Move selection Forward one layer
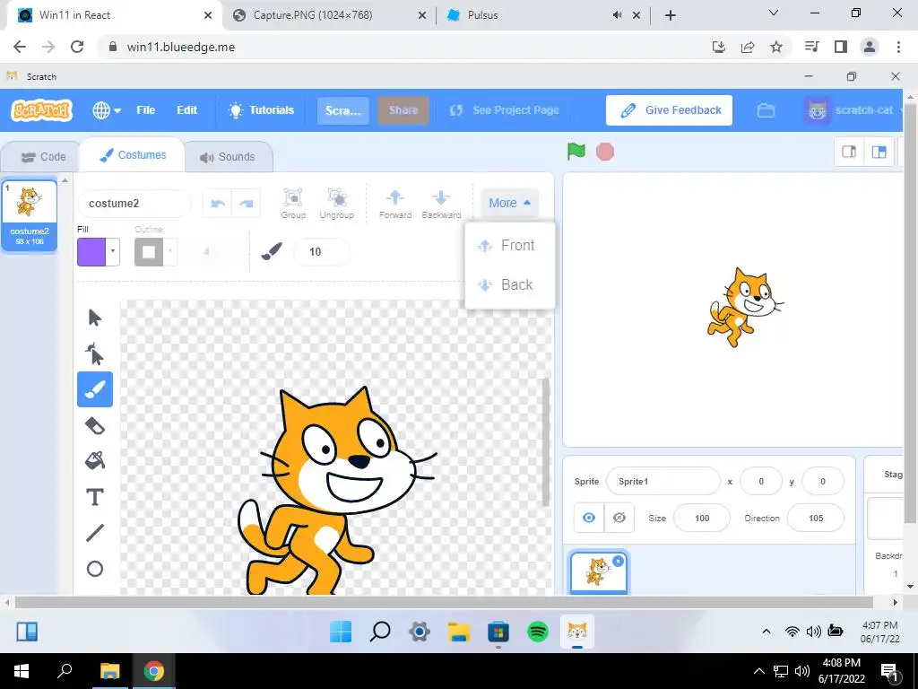Viewport: 918px width, 689px height. point(395,204)
